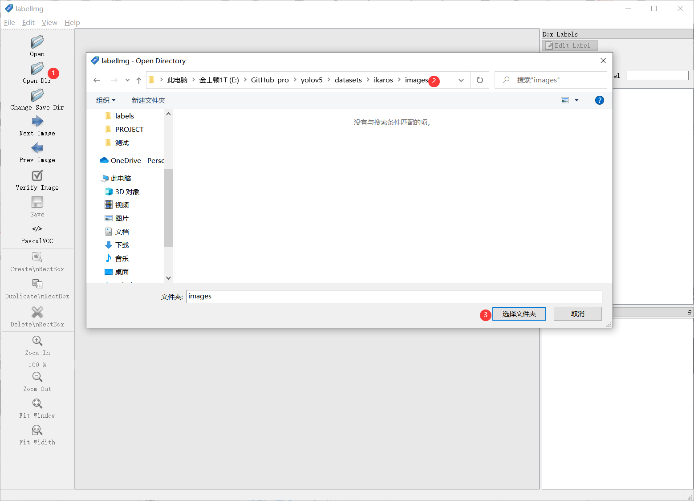The width and height of the screenshot is (694, 501).
Task: Click ikaros in the address path
Action: [x=383, y=80]
